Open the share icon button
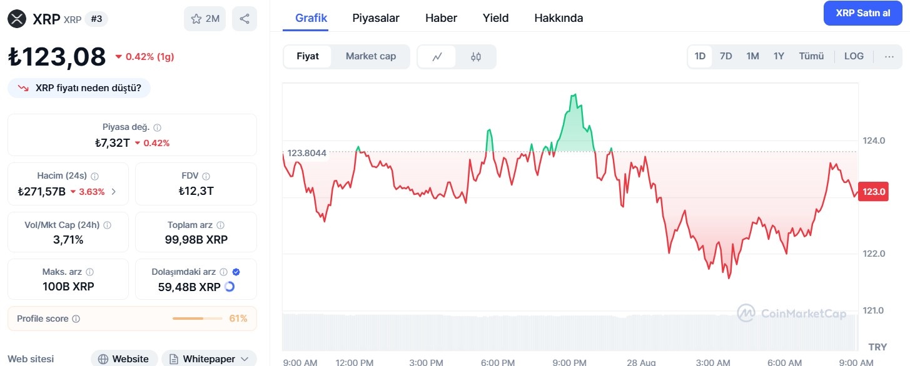Image resolution: width=910 pixels, height=366 pixels. coord(245,19)
